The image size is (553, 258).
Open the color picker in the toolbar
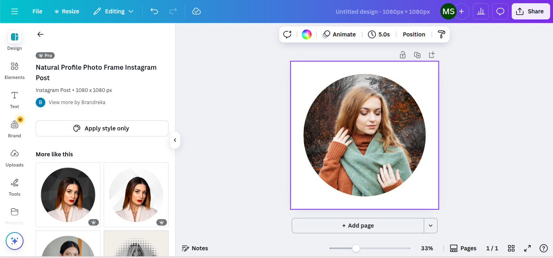[x=307, y=34]
